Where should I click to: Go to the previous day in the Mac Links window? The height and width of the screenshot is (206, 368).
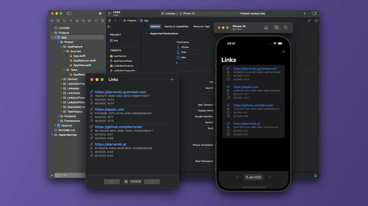click(112, 182)
